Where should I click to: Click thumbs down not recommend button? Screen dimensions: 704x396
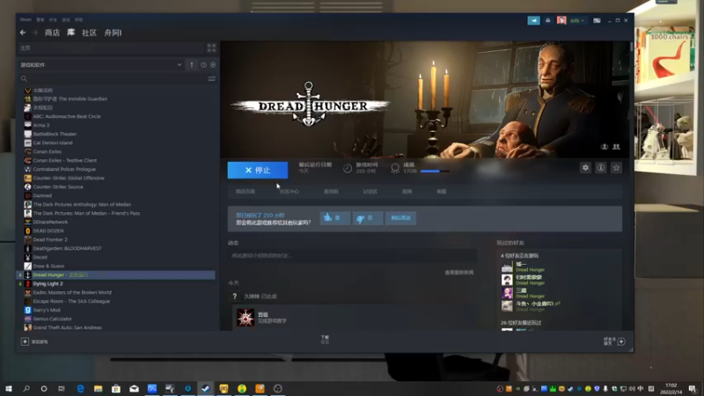click(367, 218)
